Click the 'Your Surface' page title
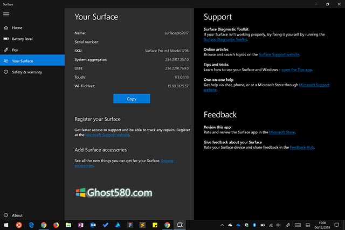The image size is (345, 230). (x=96, y=17)
